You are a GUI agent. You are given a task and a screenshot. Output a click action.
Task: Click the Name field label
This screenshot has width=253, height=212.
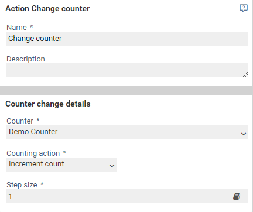pyautogui.click(x=16, y=28)
